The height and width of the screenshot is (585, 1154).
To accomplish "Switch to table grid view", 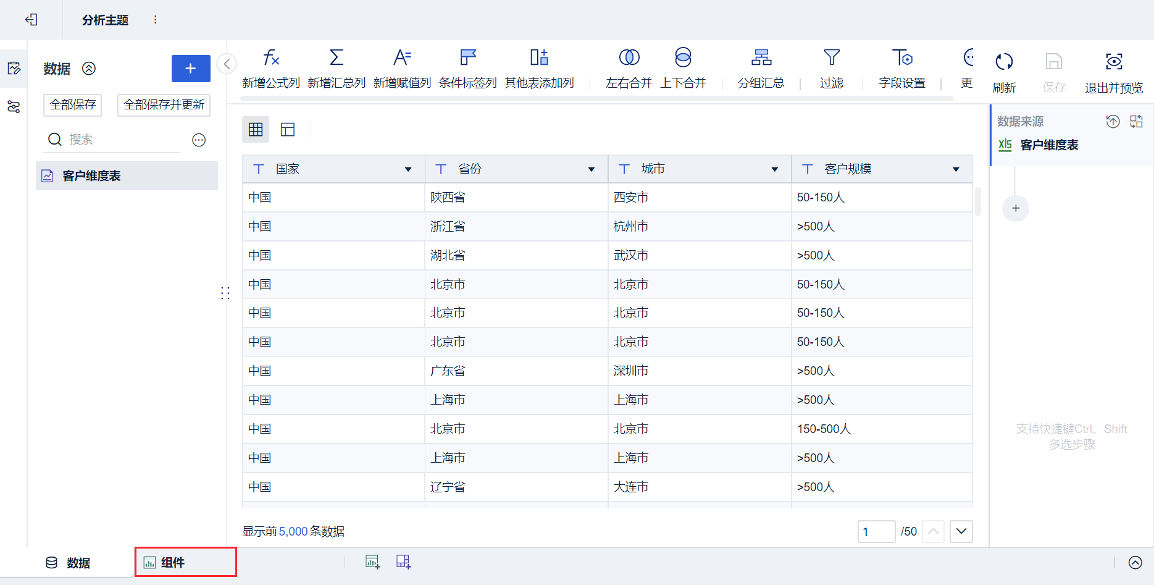I will pos(256,129).
